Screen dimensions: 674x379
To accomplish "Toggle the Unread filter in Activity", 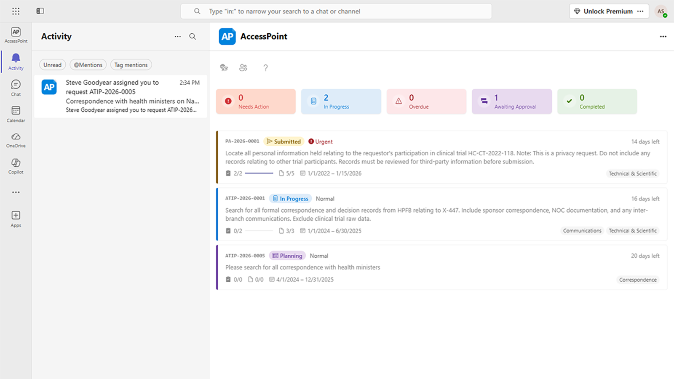I will click(x=52, y=64).
